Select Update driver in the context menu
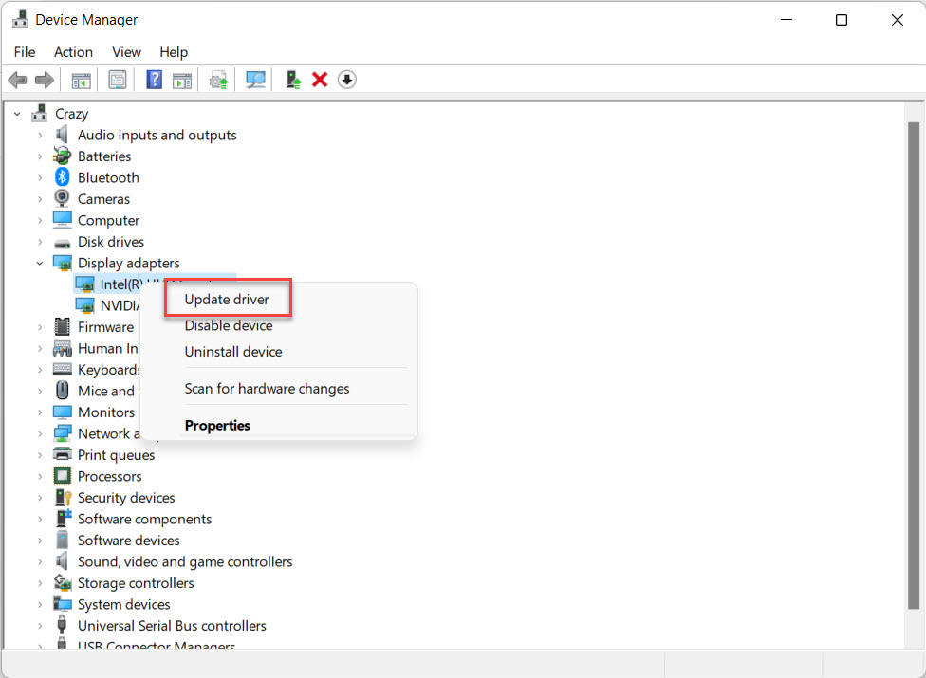Viewport: 926px width, 678px height. [227, 300]
